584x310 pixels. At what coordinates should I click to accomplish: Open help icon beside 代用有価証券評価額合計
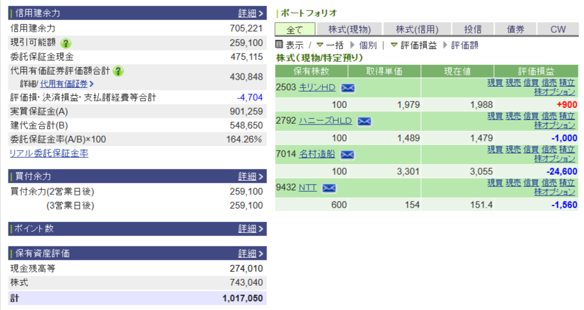tap(118, 71)
